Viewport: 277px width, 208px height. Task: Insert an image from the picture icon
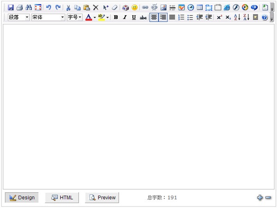(163, 7)
